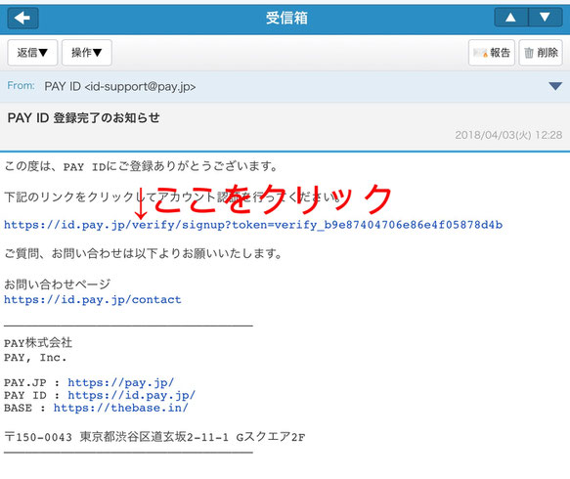Open the https://thebase.in/ link
The width and height of the screenshot is (570, 479).
coord(120,408)
